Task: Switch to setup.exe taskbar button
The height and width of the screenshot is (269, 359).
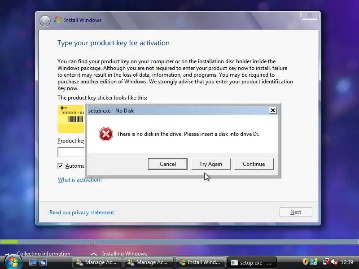Action: (x=252, y=262)
